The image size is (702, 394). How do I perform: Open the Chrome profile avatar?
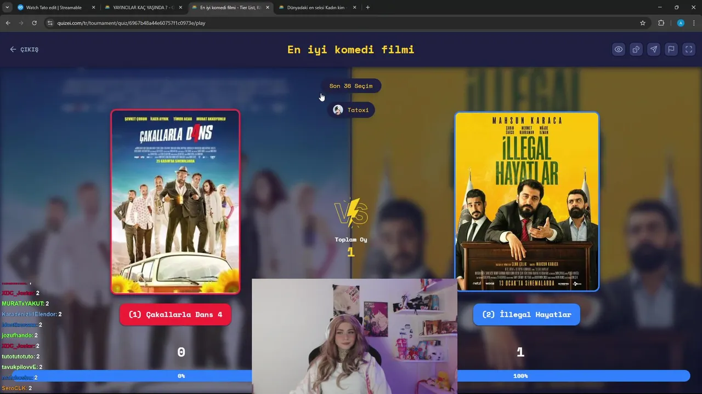coord(681,23)
